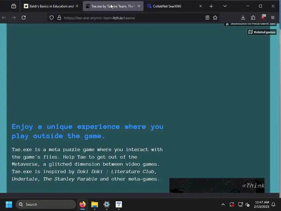Maximize the Firefox window
The image size is (281, 211).
(x=260, y=6)
